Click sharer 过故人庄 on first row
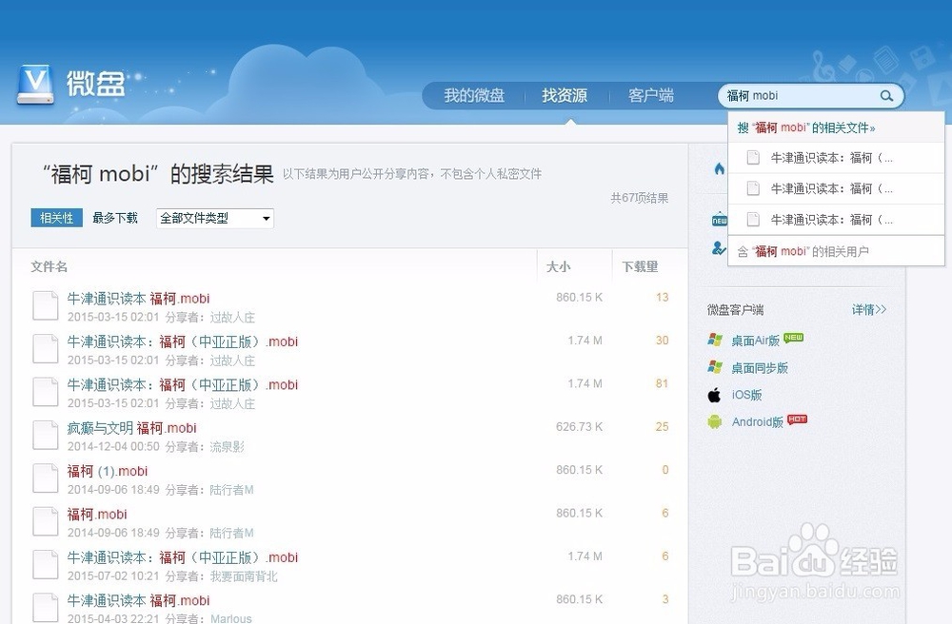Image resolution: width=952 pixels, height=624 pixels. click(x=232, y=317)
